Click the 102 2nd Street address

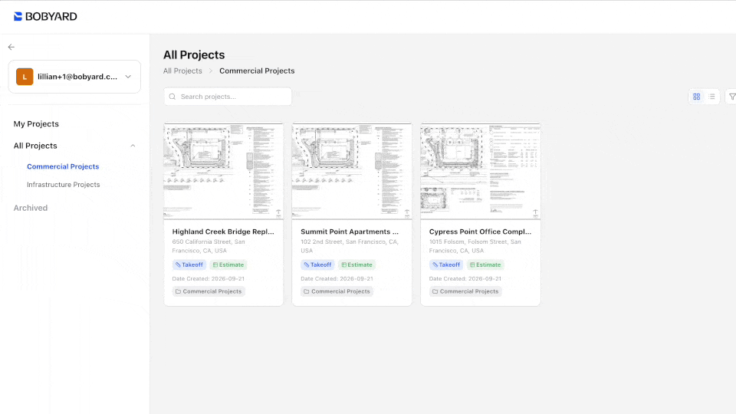pos(350,246)
